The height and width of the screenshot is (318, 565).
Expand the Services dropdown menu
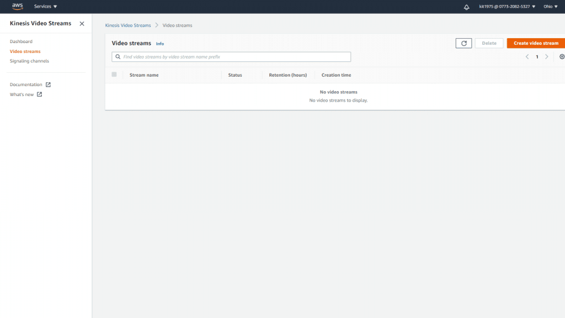pos(45,7)
